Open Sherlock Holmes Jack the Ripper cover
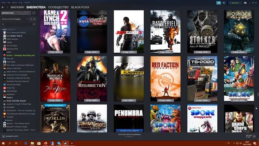 55,79
